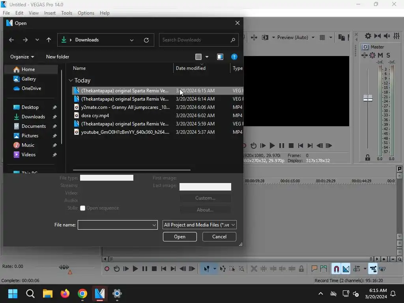Click the File name input box
The image size is (404, 303).
click(x=118, y=225)
